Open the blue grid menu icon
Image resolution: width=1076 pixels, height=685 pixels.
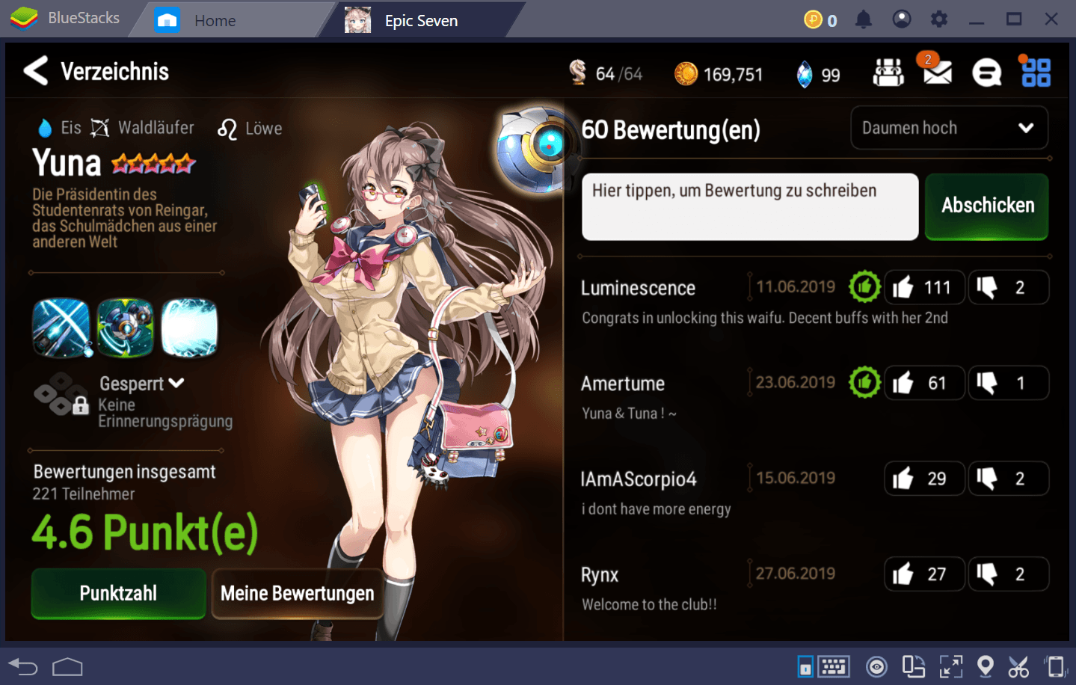pyautogui.click(x=1036, y=73)
